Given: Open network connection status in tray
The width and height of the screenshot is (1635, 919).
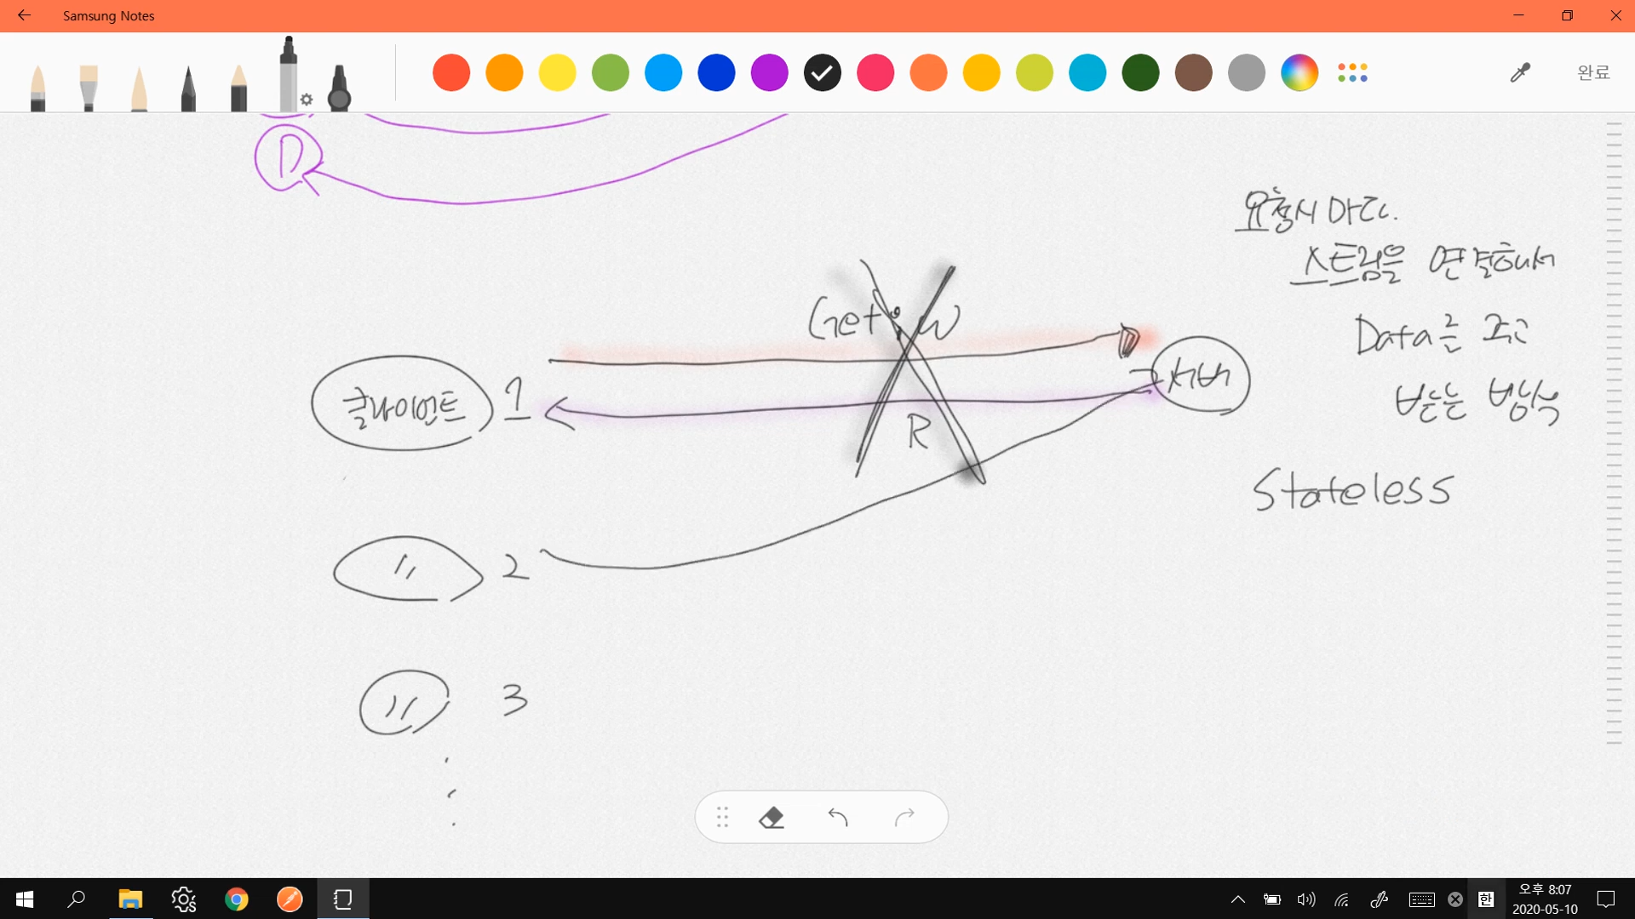Looking at the screenshot, I should [1342, 899].
